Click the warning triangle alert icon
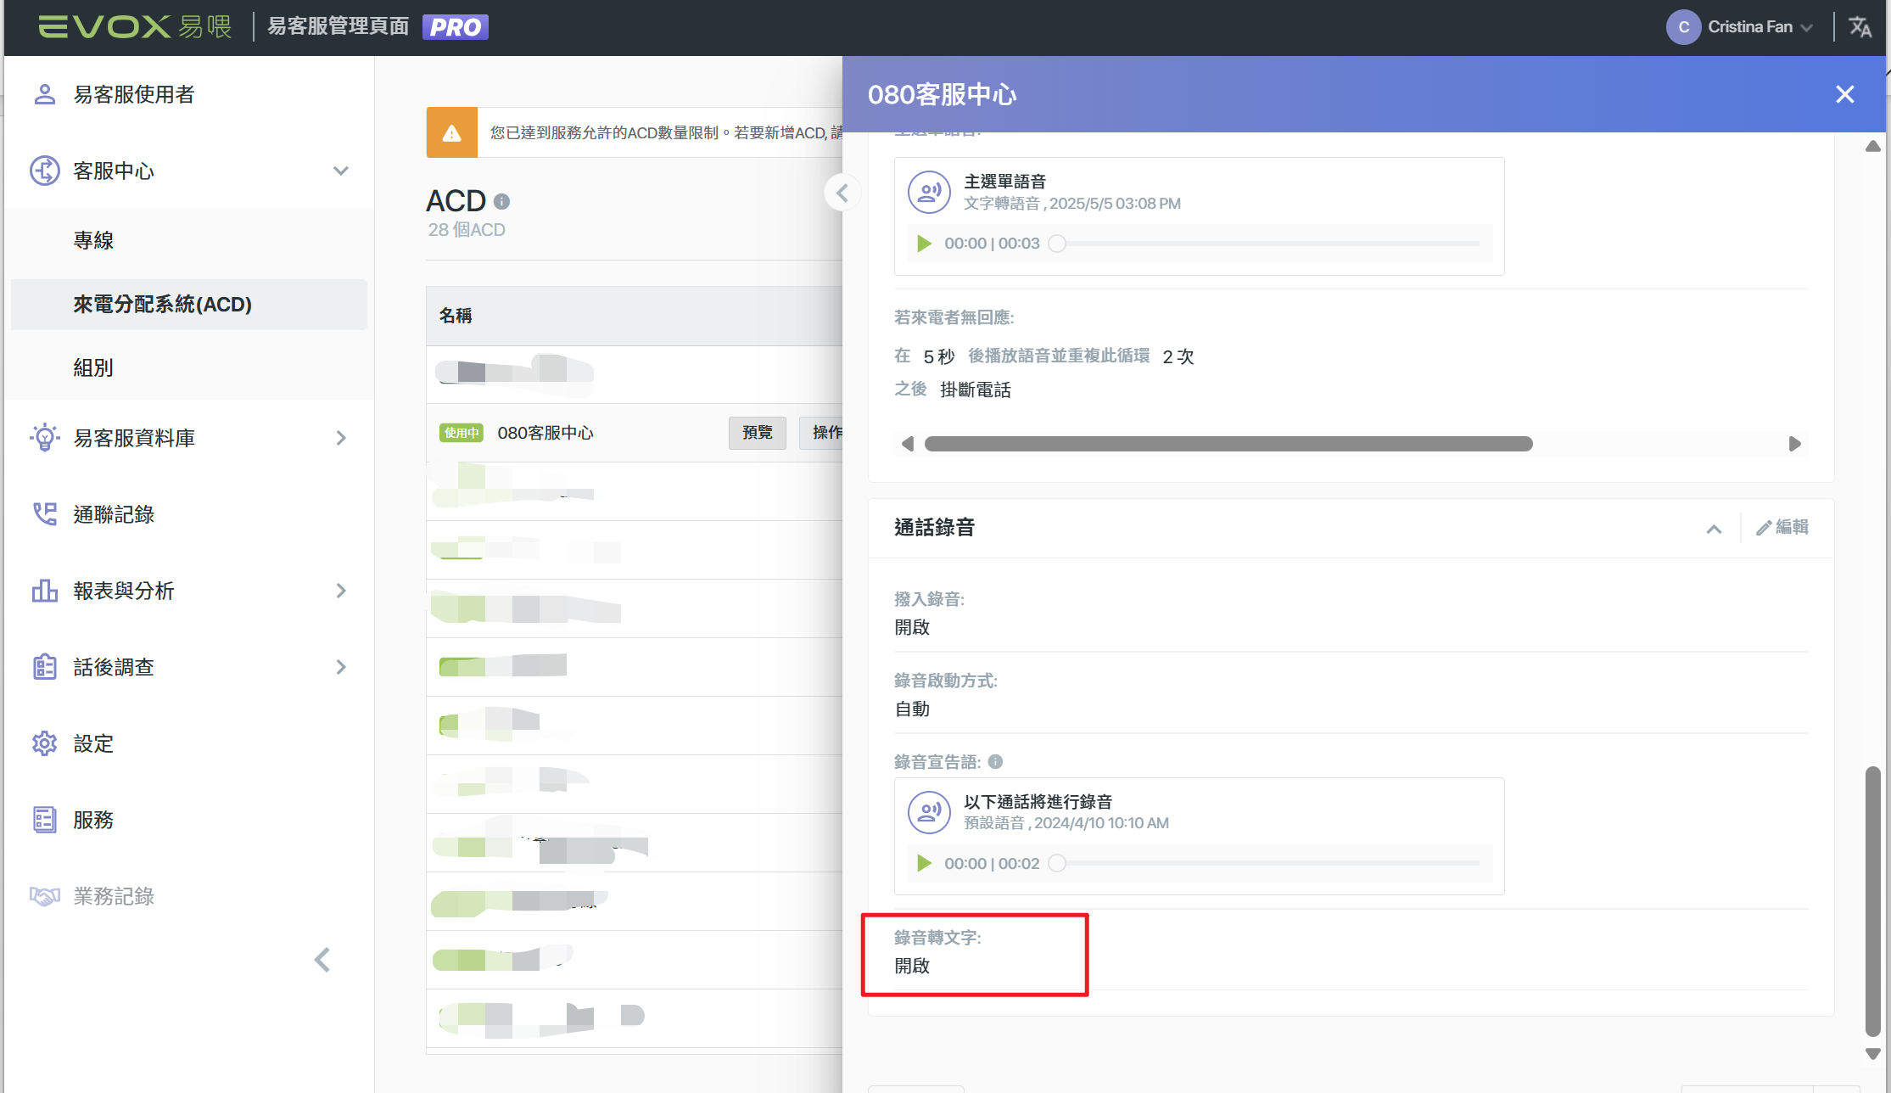The width and height of the screenshot is (1891, 1093). click(452, 132)
